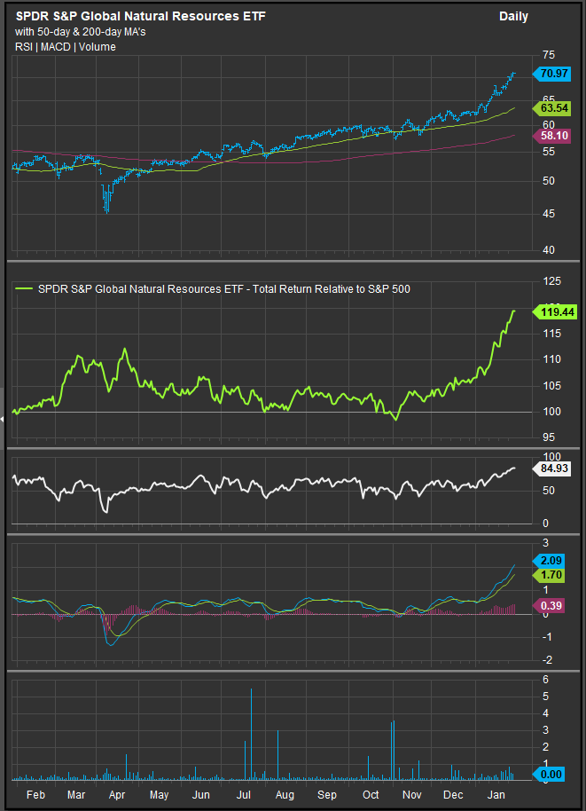Click the 70.97 last price tag
The height and width of the screenshot is (811, 586).
pyautogui.click(x=554, y=75)
